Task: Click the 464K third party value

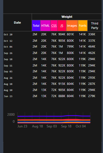Action: [92, 46]
